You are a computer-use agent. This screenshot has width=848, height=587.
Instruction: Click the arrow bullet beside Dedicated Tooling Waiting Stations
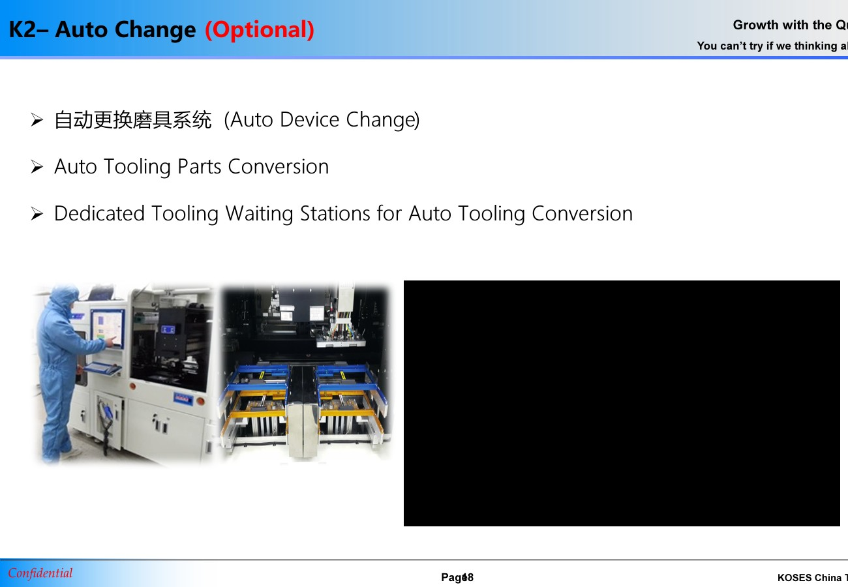37,214
